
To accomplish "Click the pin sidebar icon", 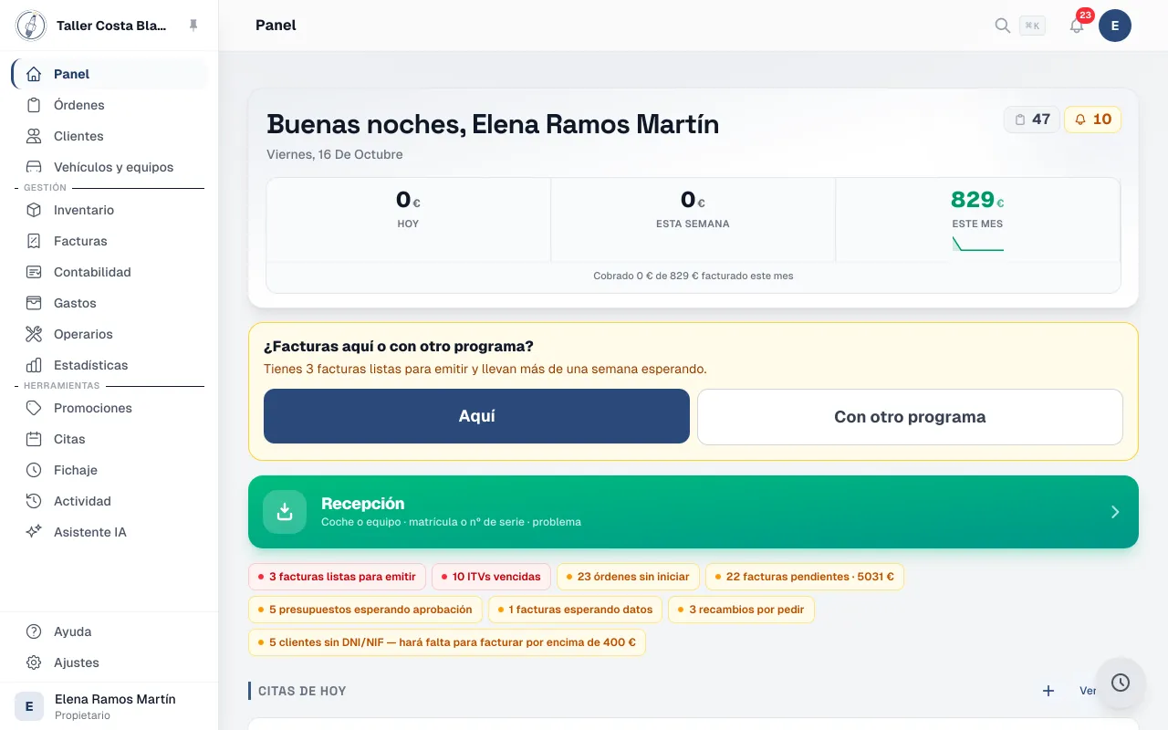I will coord(193,26).
